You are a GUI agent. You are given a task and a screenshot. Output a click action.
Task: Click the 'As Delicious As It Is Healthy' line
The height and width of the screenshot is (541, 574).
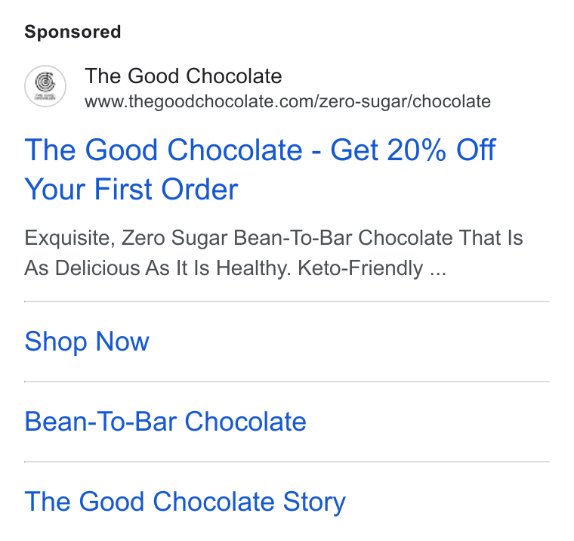[158, 267]
